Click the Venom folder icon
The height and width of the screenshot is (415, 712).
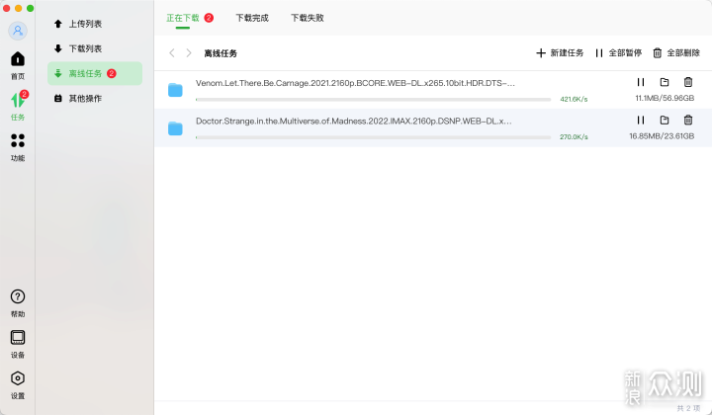tap(175, 90)
